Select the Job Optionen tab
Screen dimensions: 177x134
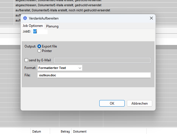click(33, 26)
